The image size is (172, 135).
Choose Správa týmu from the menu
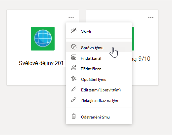(99, 47)
